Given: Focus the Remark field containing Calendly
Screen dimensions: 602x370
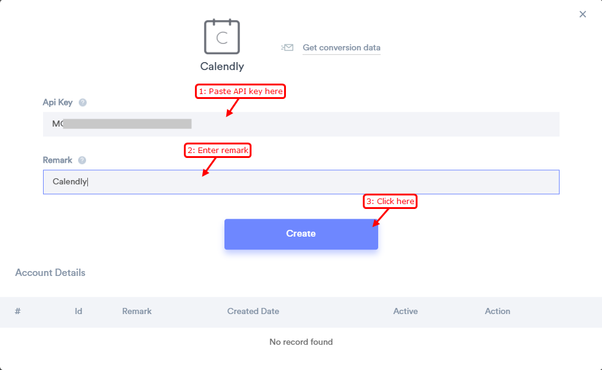Looking at the screenshot, I should 301,182.
